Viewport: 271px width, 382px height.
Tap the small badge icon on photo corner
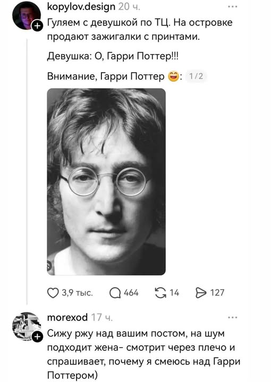click(49, 265)
